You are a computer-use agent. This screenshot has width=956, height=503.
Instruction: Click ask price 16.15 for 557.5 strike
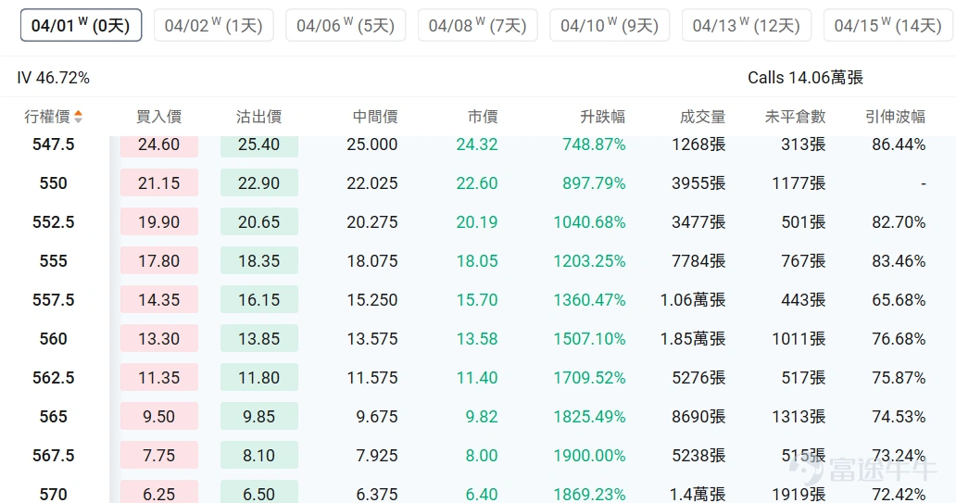click(259, 300)
